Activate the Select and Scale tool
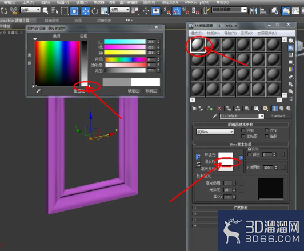Image resolution: width=304 pixels, height=251 pixels. coord(104,11)
